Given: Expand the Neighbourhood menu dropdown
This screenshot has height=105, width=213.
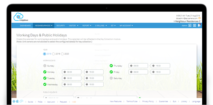Looking at the screenshot, I should pos(44,26).
